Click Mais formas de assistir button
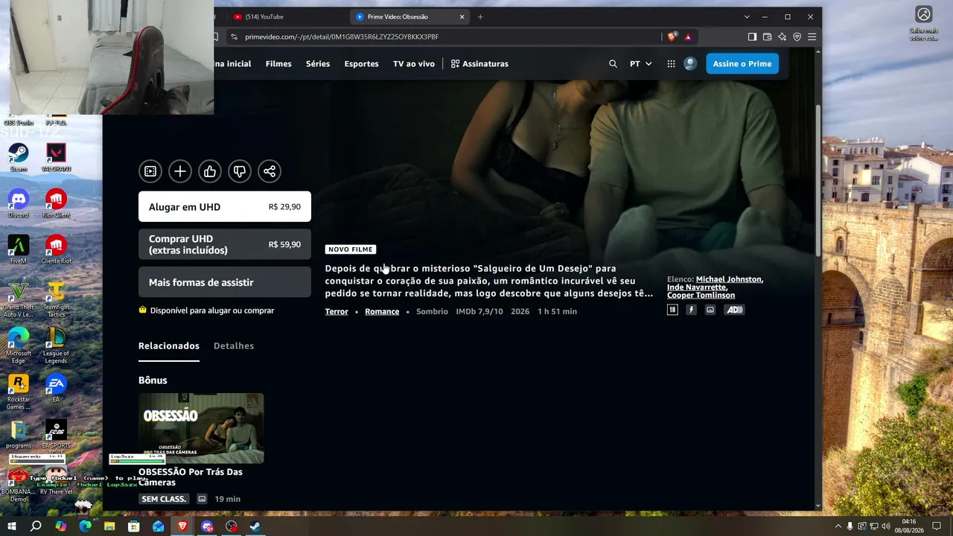953x536 pixels. (225, 282)
